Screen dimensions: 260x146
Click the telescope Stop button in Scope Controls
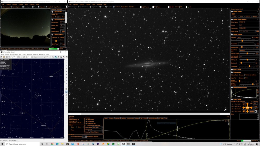tap(247, 108)
